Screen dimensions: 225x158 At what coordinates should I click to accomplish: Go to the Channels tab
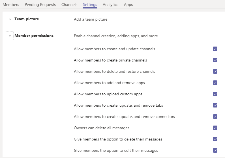69,5
